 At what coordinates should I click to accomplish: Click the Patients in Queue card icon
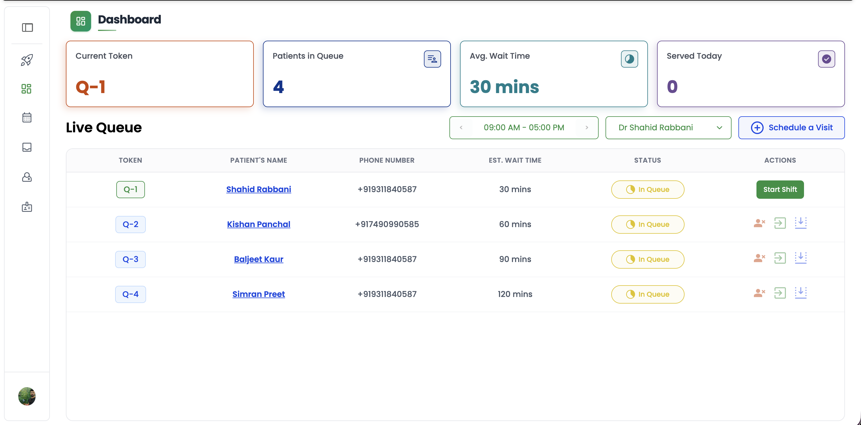[x=432, y=59]
